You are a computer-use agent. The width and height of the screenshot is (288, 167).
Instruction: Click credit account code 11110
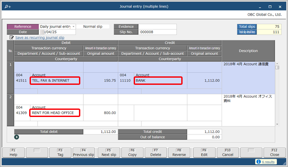tap(125, 80)
